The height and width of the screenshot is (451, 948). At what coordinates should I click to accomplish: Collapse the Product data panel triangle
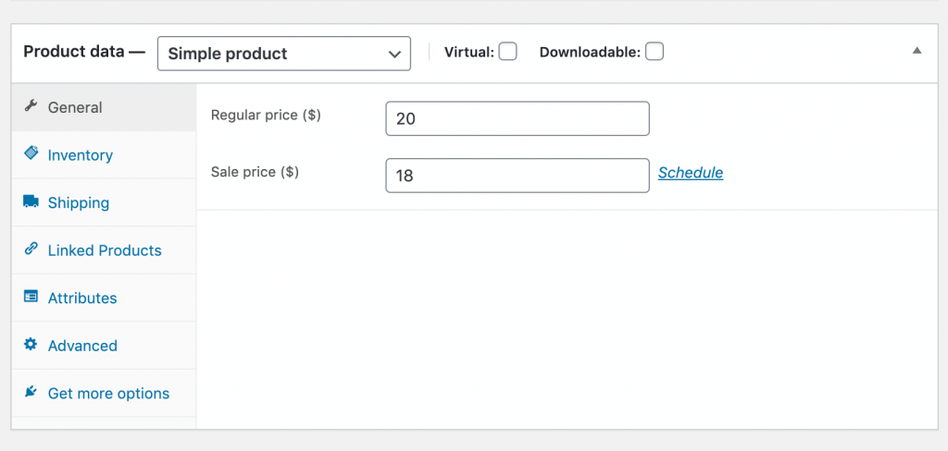(x=917, y=51)
